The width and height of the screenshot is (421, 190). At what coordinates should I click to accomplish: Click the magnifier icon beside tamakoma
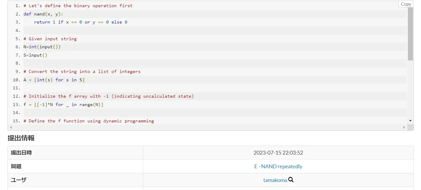click(x=291, y=180)
